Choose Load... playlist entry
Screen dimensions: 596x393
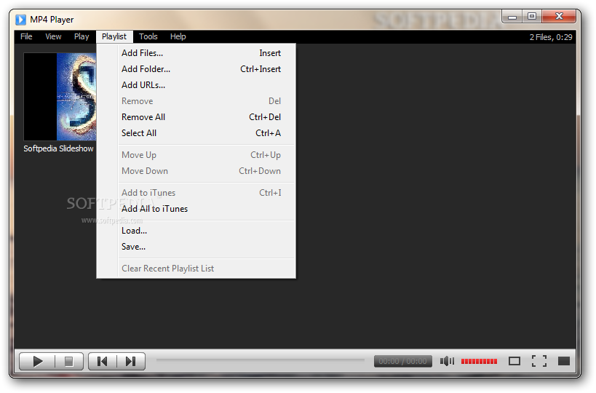click(x=196, y=231)
